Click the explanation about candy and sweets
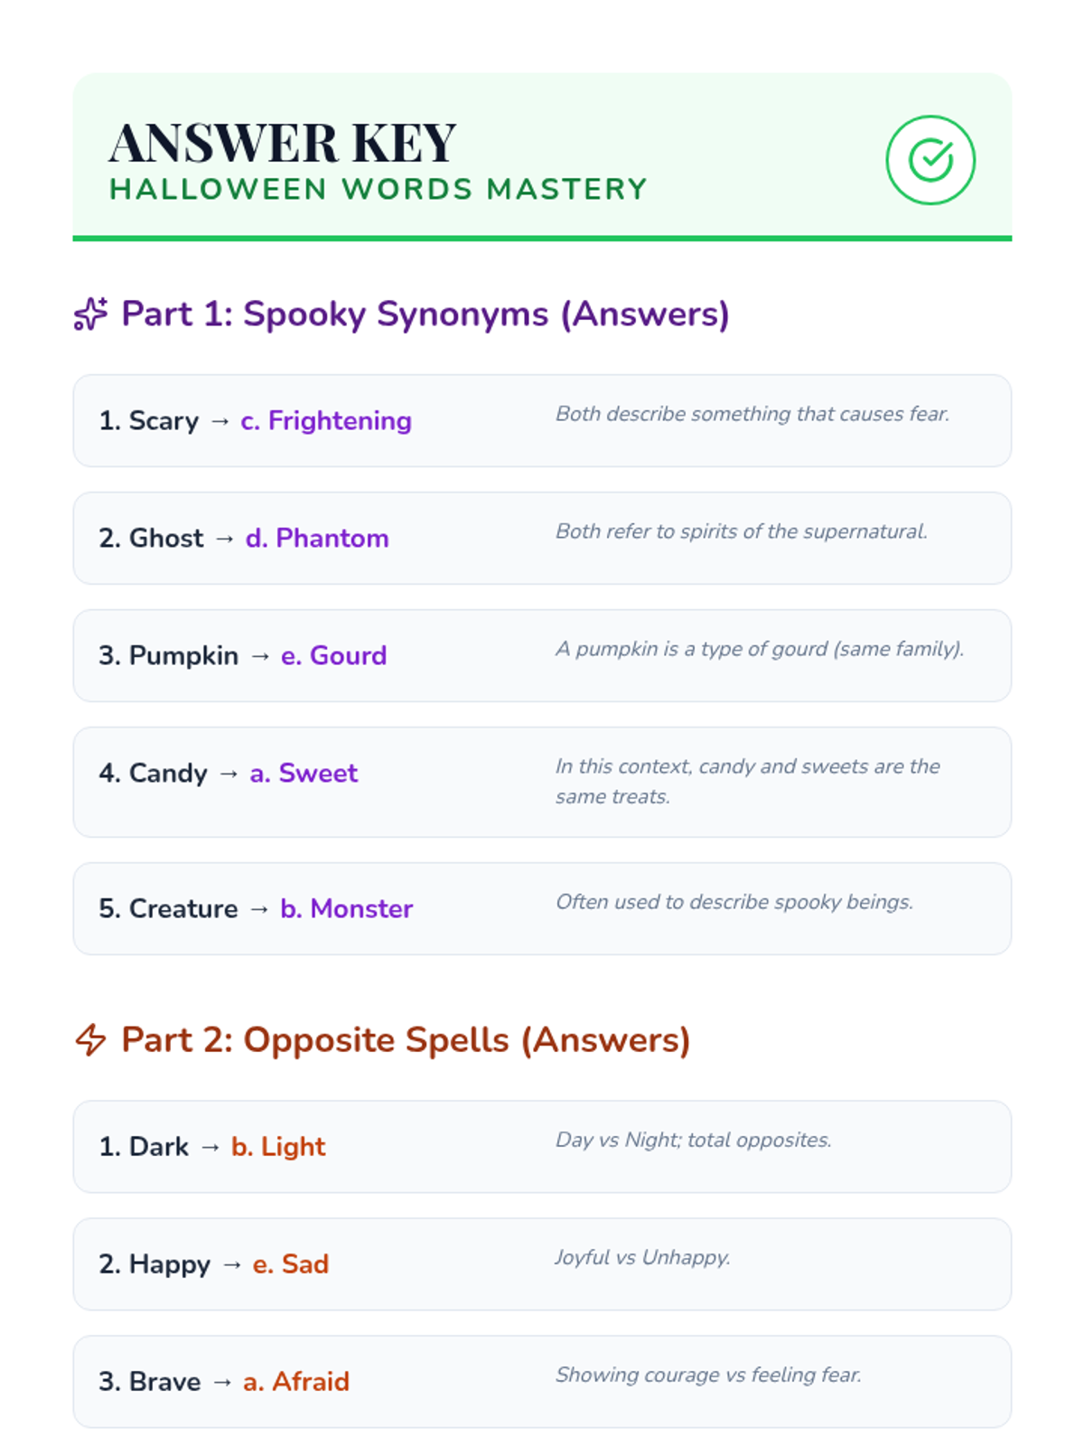The height and width of the screenshot is (1446, 1084). (x=747, y=781)
